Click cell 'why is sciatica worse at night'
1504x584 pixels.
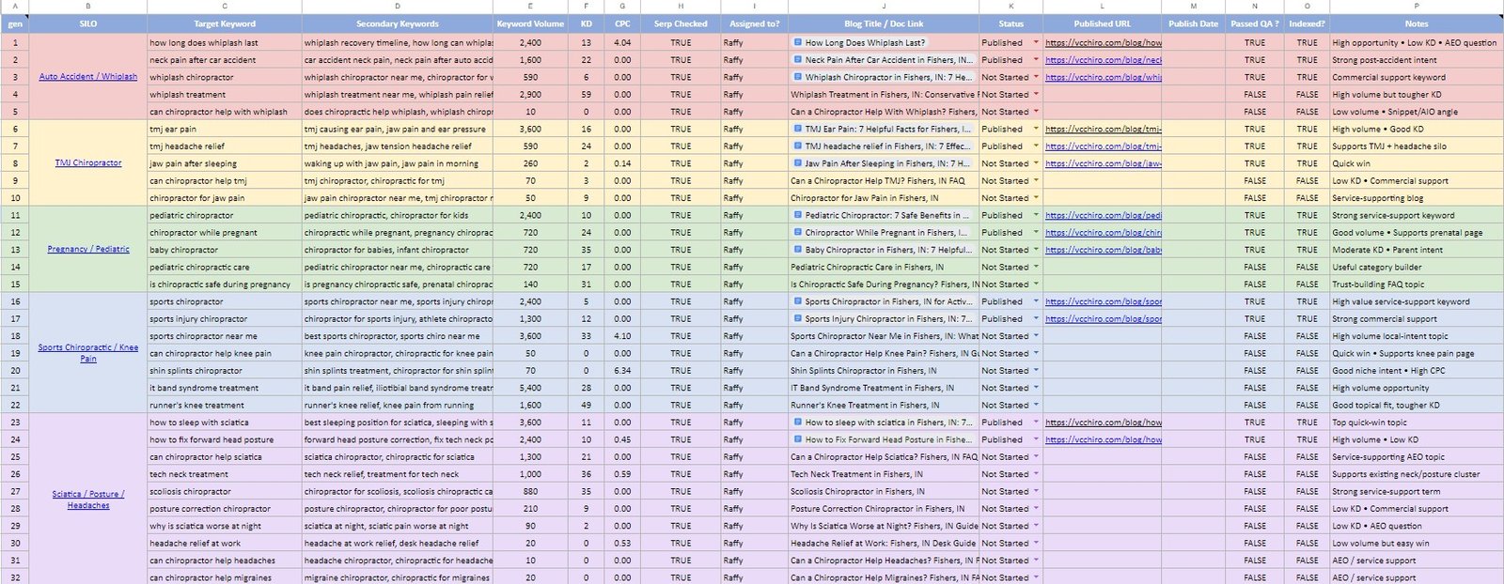point(225,526)
